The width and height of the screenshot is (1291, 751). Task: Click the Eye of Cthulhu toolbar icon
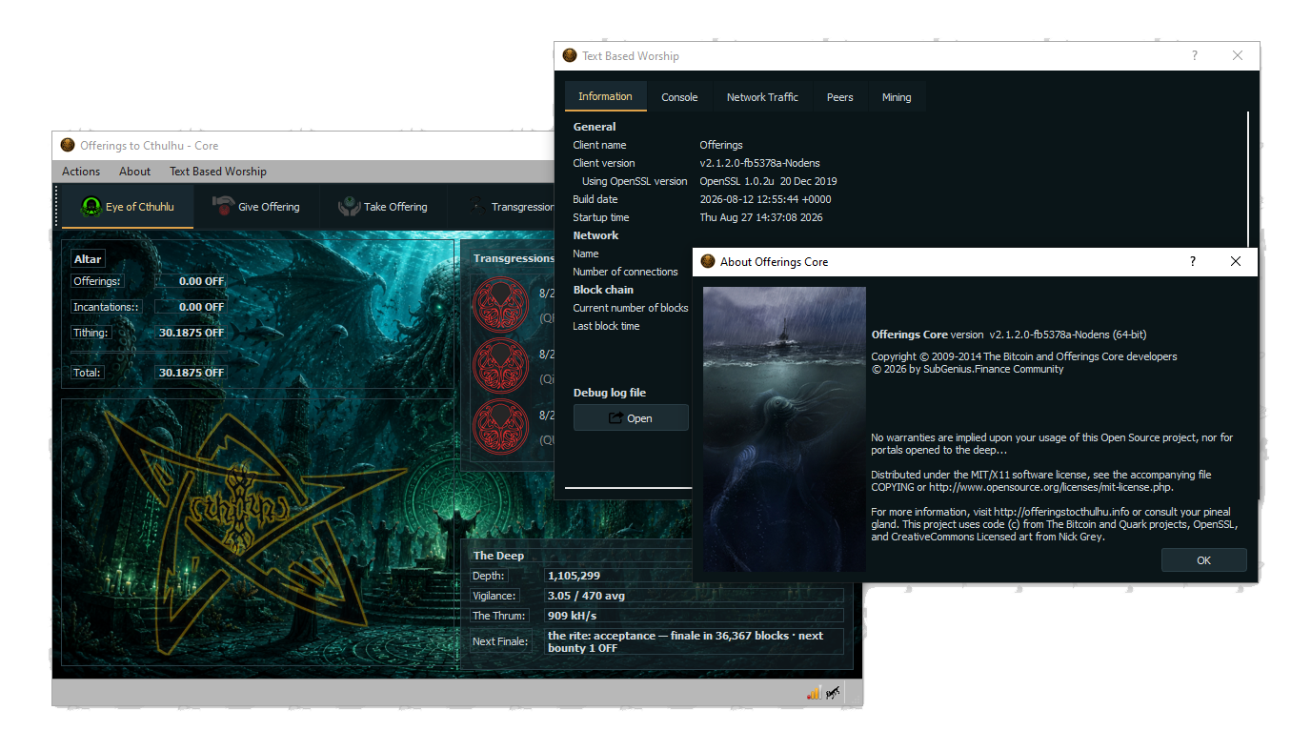click(91, 207)
